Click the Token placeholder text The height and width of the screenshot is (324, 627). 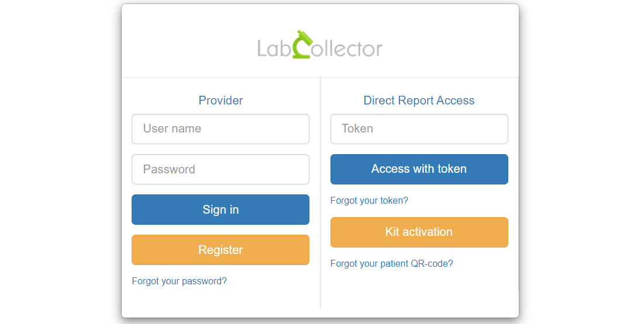357,128
